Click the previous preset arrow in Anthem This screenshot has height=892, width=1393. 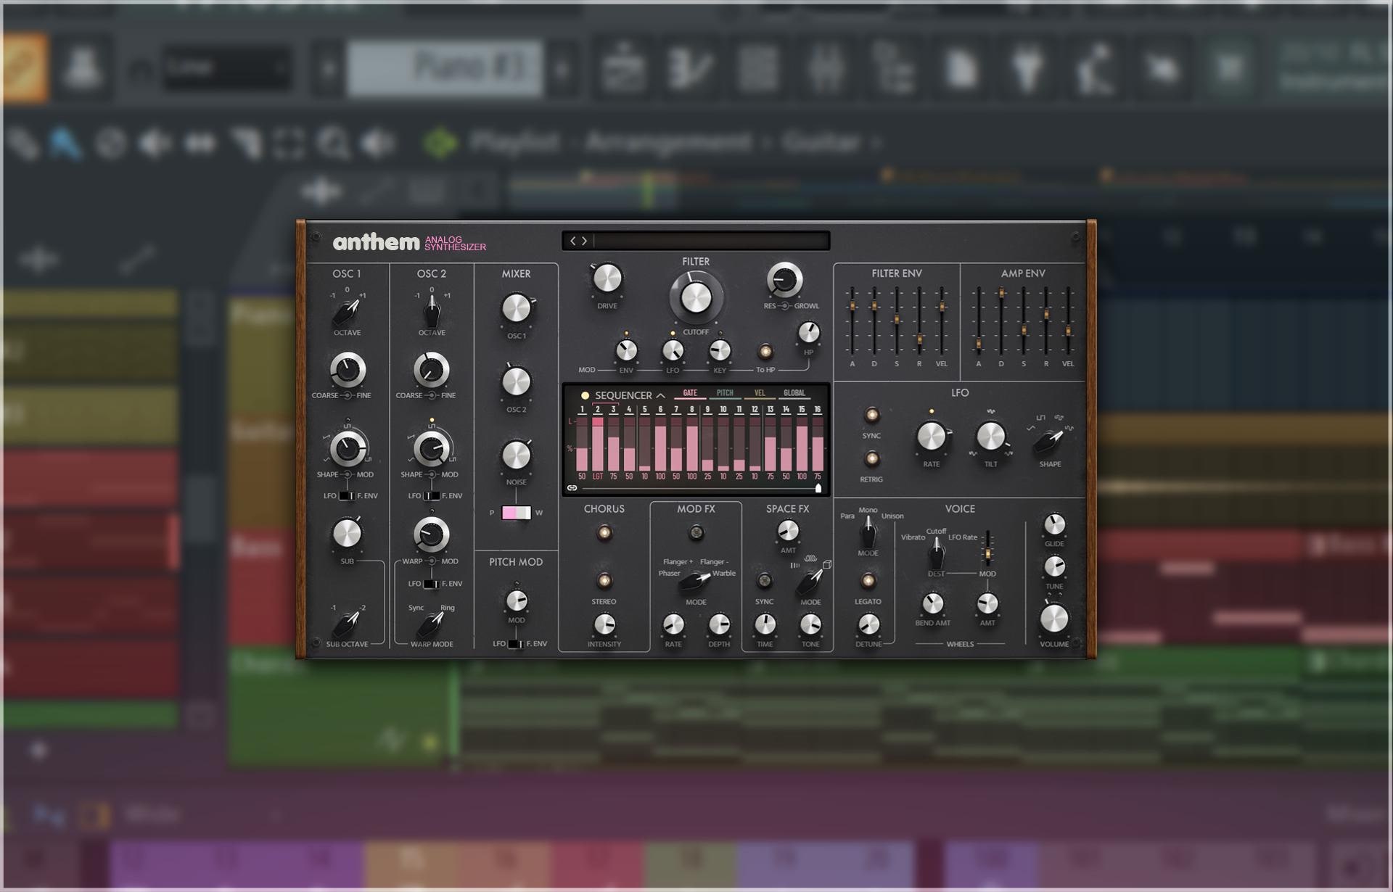point(572,241)
